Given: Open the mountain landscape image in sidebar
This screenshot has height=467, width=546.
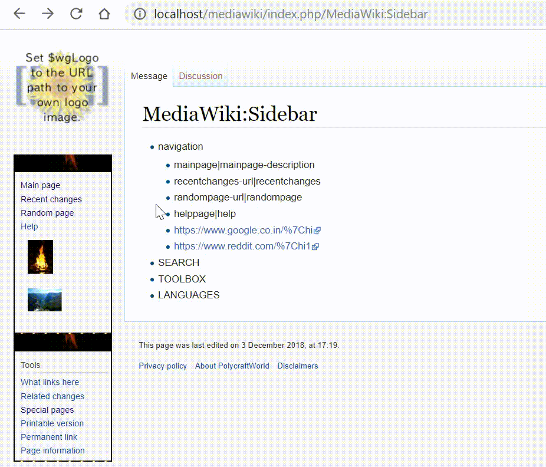Looking at the screenshot, I should 45,300.
